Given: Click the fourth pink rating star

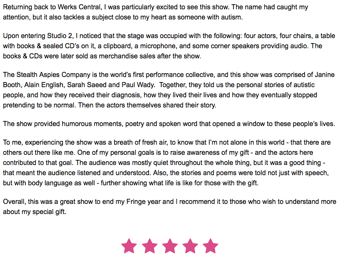Looking at the screenshot, I should click(190, 246).
